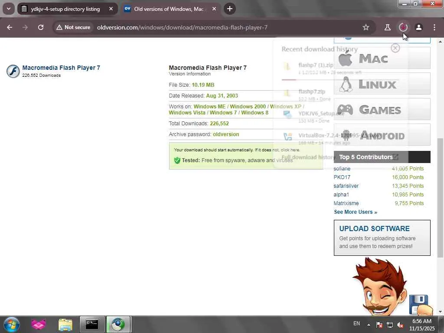Open the Games software category button
Image resolution: width=444 pixels, height=333 pixels.
point(382,109)
